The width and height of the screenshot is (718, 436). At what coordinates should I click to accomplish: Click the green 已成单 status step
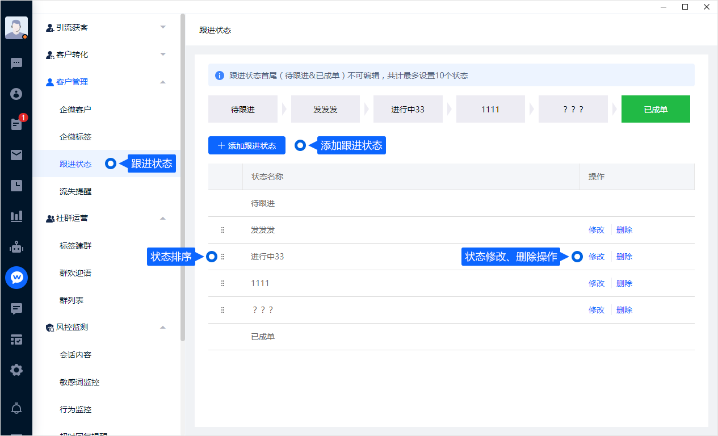coord(655,110)
